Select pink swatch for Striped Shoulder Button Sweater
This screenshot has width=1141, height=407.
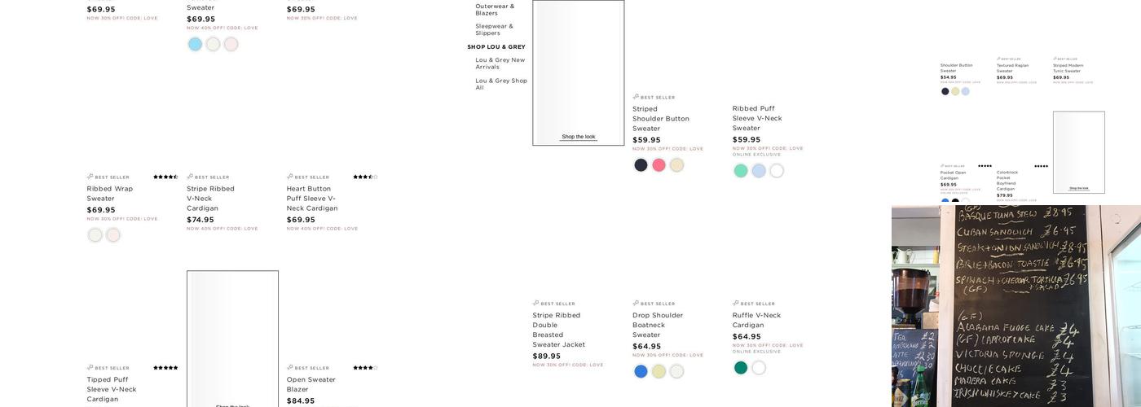(659, 165)
